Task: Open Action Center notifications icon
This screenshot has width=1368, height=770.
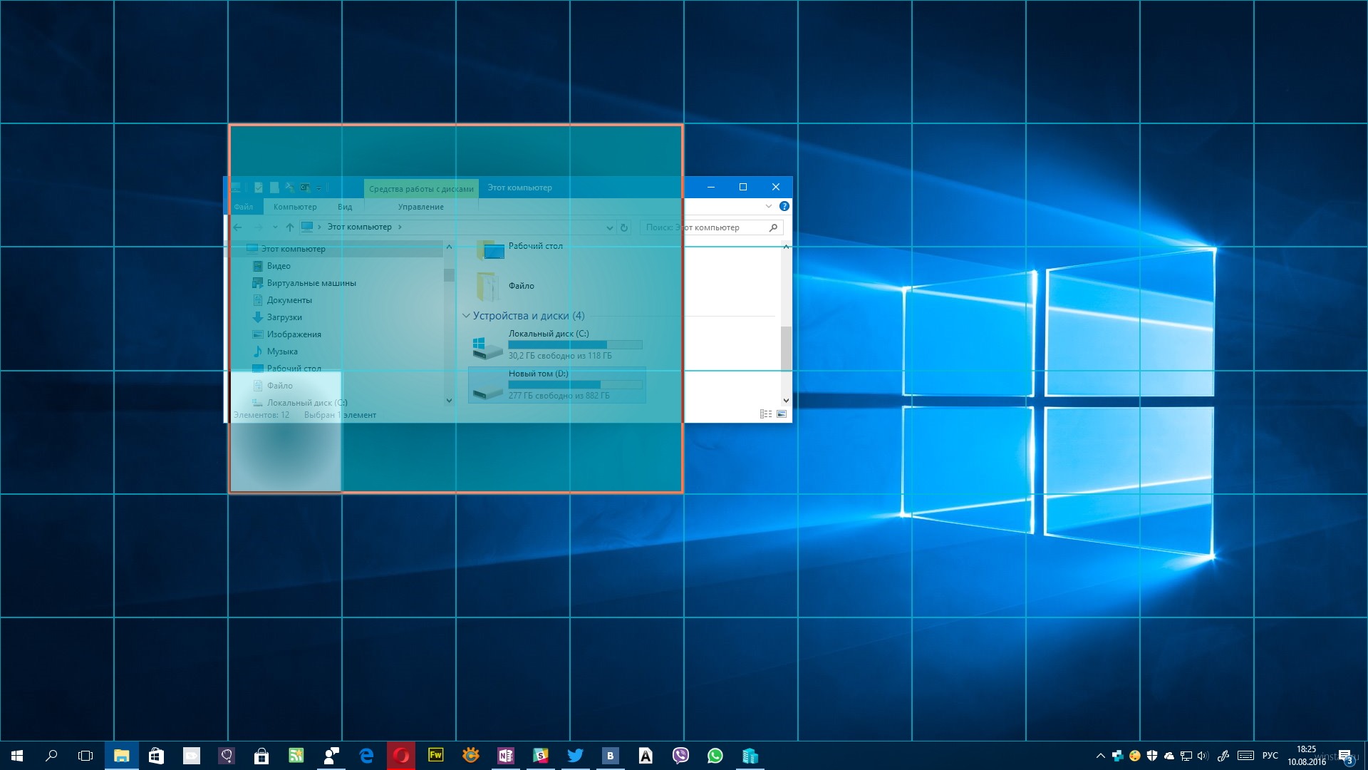Action: (1345, 756)
